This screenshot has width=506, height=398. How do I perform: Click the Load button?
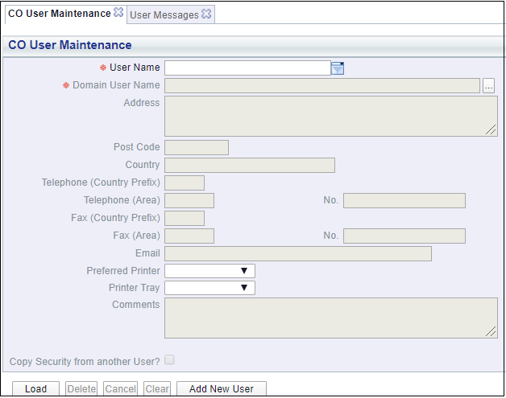(35, 388)
